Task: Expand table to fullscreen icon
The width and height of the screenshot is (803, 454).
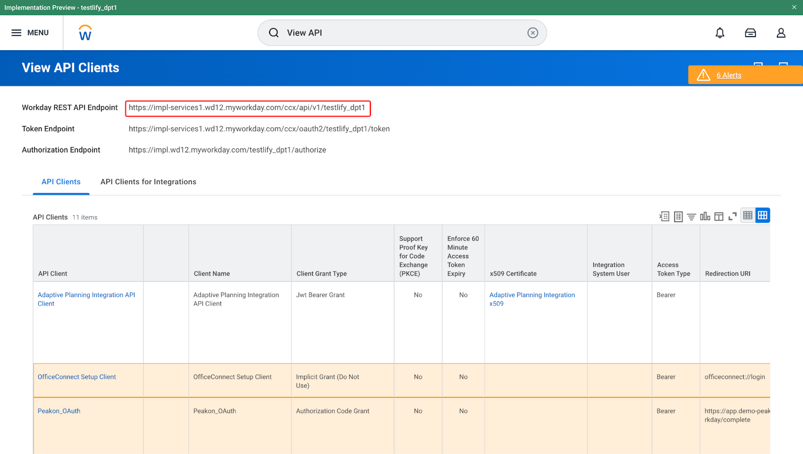Action: click(732, 216)
